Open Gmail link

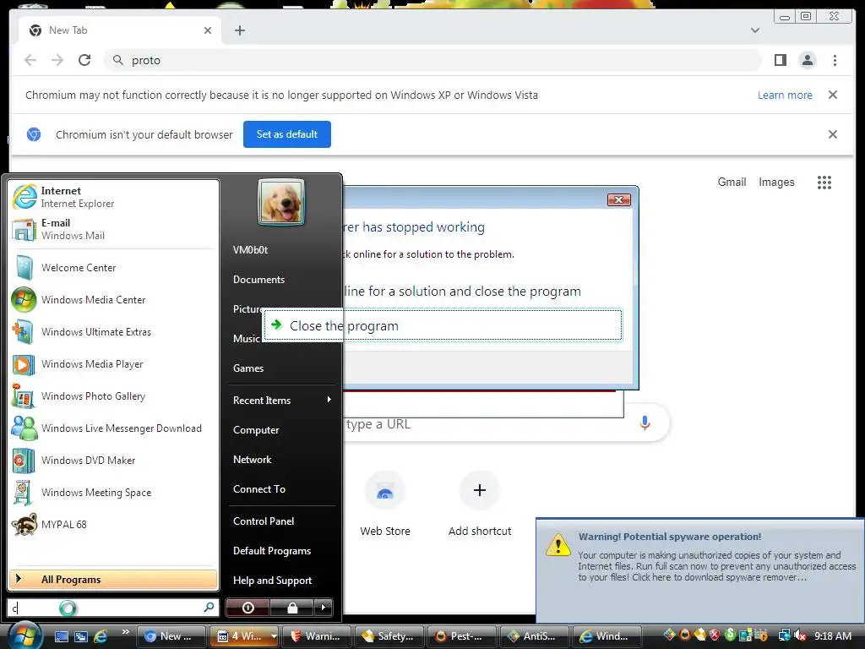(732, 183)
